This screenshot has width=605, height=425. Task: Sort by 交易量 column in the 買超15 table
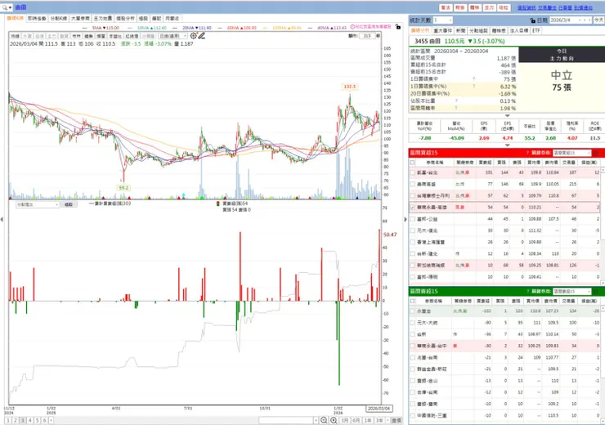pos(568,163)
